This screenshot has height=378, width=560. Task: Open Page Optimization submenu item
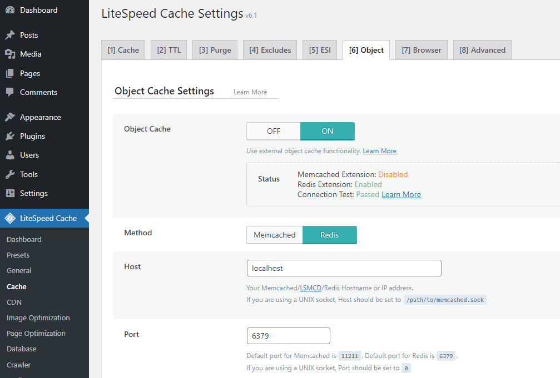tap(36, 334)
